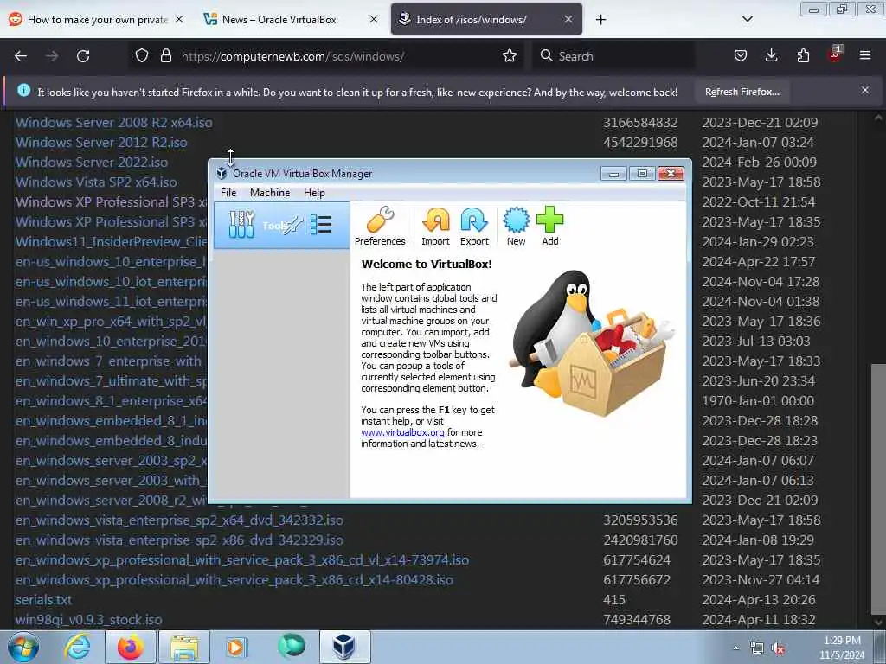
Task: Open the serials.txt link
Action: click(43, 600)
